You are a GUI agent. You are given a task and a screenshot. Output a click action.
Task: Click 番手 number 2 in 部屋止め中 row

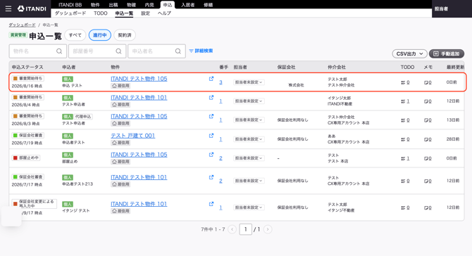click(221, 158)
